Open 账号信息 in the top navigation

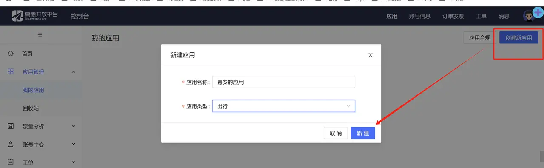(420, 16)
